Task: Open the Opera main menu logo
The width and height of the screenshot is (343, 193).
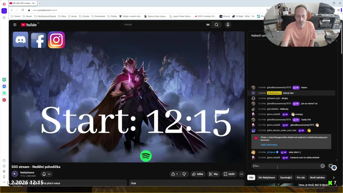Action: pos(4,4)
